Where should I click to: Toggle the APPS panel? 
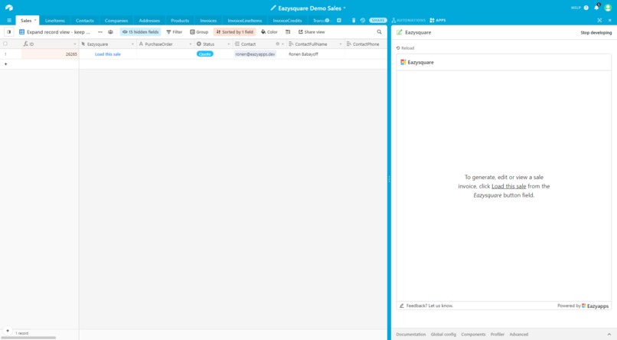click(438, 20)
